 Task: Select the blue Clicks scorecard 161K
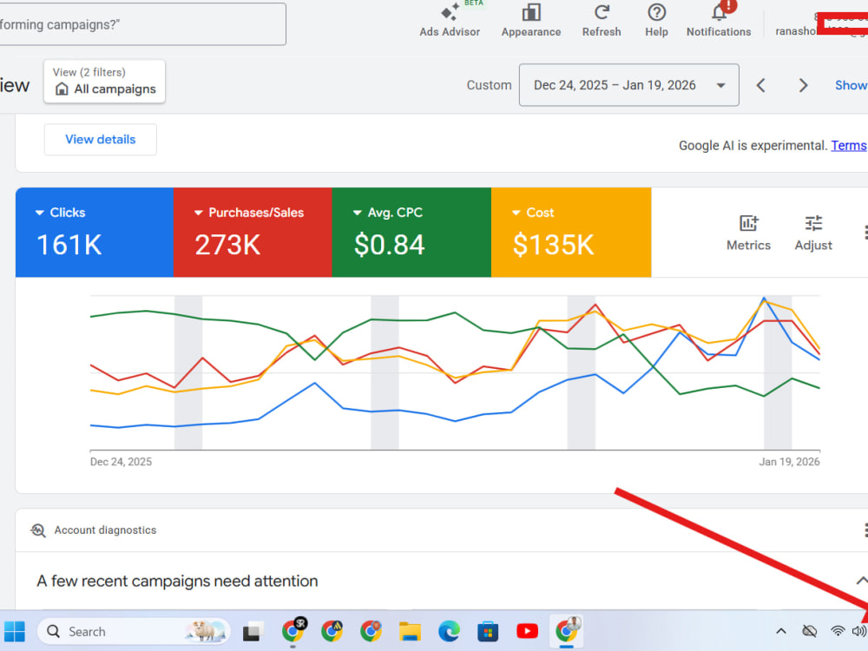tap(95, 233)
